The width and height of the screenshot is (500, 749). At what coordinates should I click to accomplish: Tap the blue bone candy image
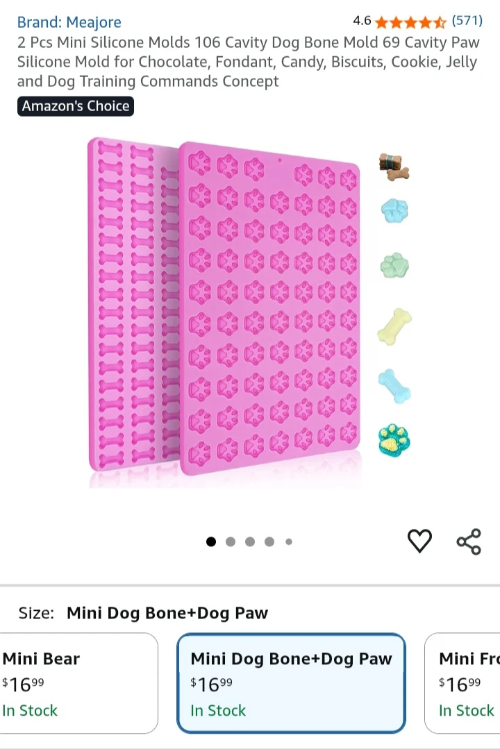pos(395,386)
